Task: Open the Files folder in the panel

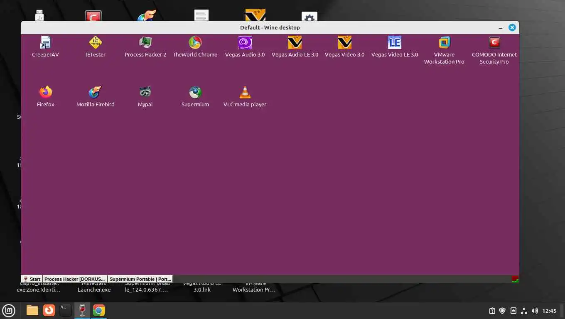Action: click(32, 310)
